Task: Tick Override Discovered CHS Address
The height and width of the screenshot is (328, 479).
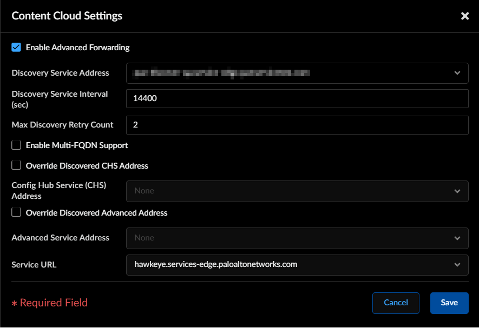Action: click(x=16, y=165)
